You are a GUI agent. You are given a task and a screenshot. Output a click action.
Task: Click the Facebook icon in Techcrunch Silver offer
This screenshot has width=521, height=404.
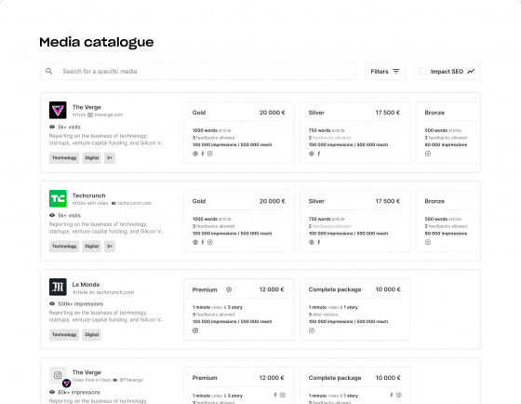318,242
